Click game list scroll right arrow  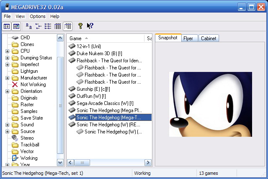point(148,163)
